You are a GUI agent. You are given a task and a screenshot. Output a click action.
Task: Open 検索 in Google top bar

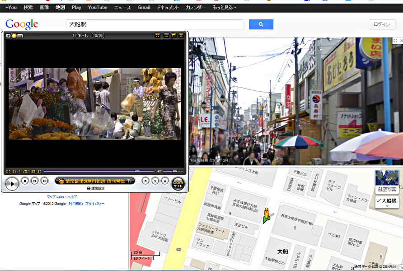(x=28, y=7)
